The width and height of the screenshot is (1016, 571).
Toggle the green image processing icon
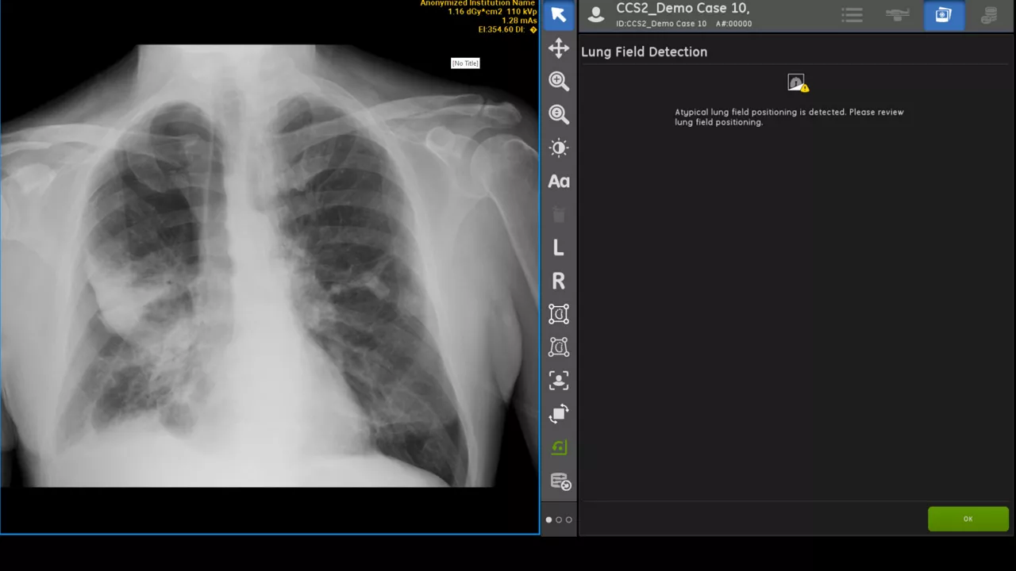(x=559, y=448)
